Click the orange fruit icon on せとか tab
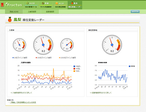The height and width of the screenshot is (112, 146). point(57,3)
